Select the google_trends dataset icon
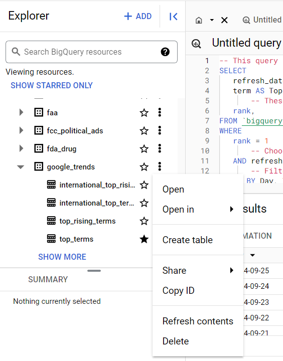283x361 pixels. (39, 166)
